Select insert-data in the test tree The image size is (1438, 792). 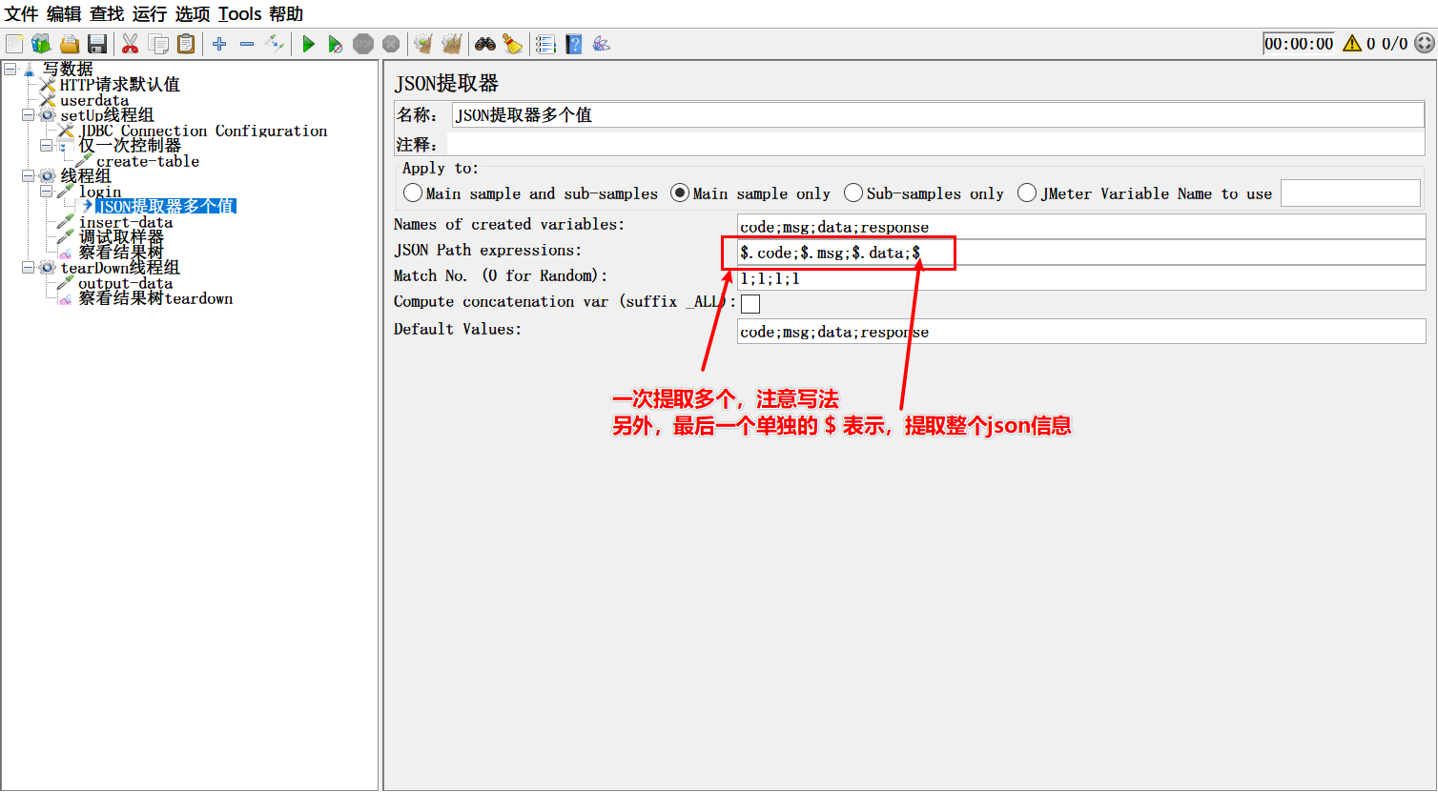[x=125, y=222]
